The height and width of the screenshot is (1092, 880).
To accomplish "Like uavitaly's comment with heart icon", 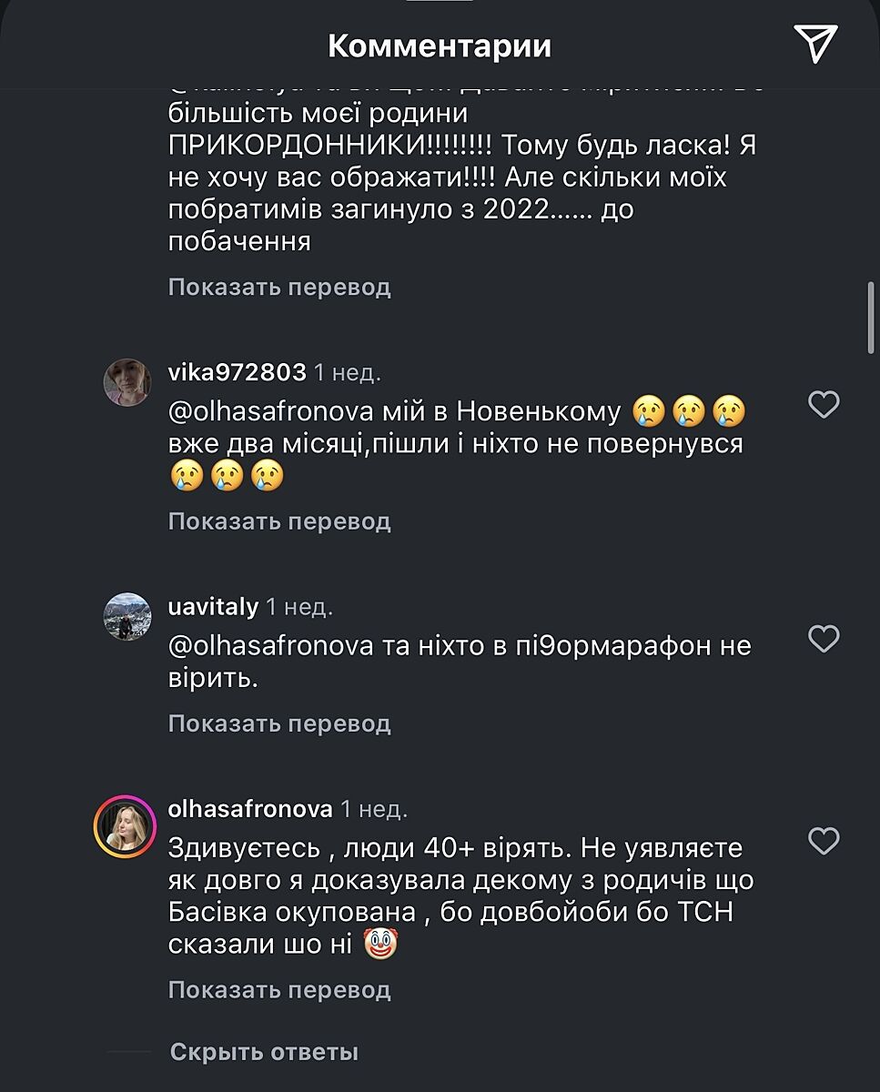I will point(824,639).
